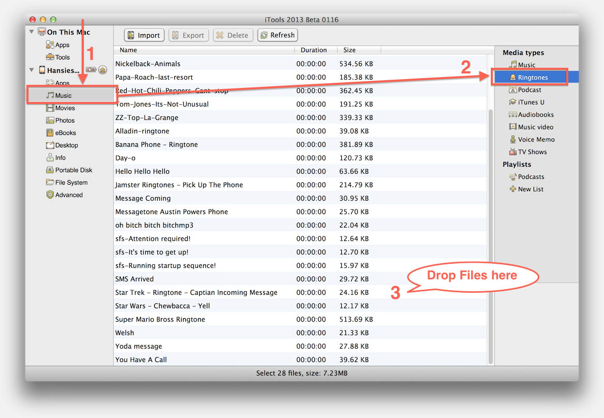Screen dimensions: 604x418
Task: Collapse the Hansies device tree
Action: click(32, 70)
